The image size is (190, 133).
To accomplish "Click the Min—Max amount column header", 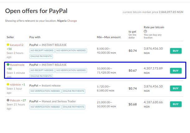I will [109, 37].
